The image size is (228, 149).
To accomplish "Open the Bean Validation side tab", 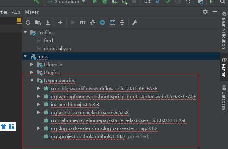I will click(x=224, y=30).
